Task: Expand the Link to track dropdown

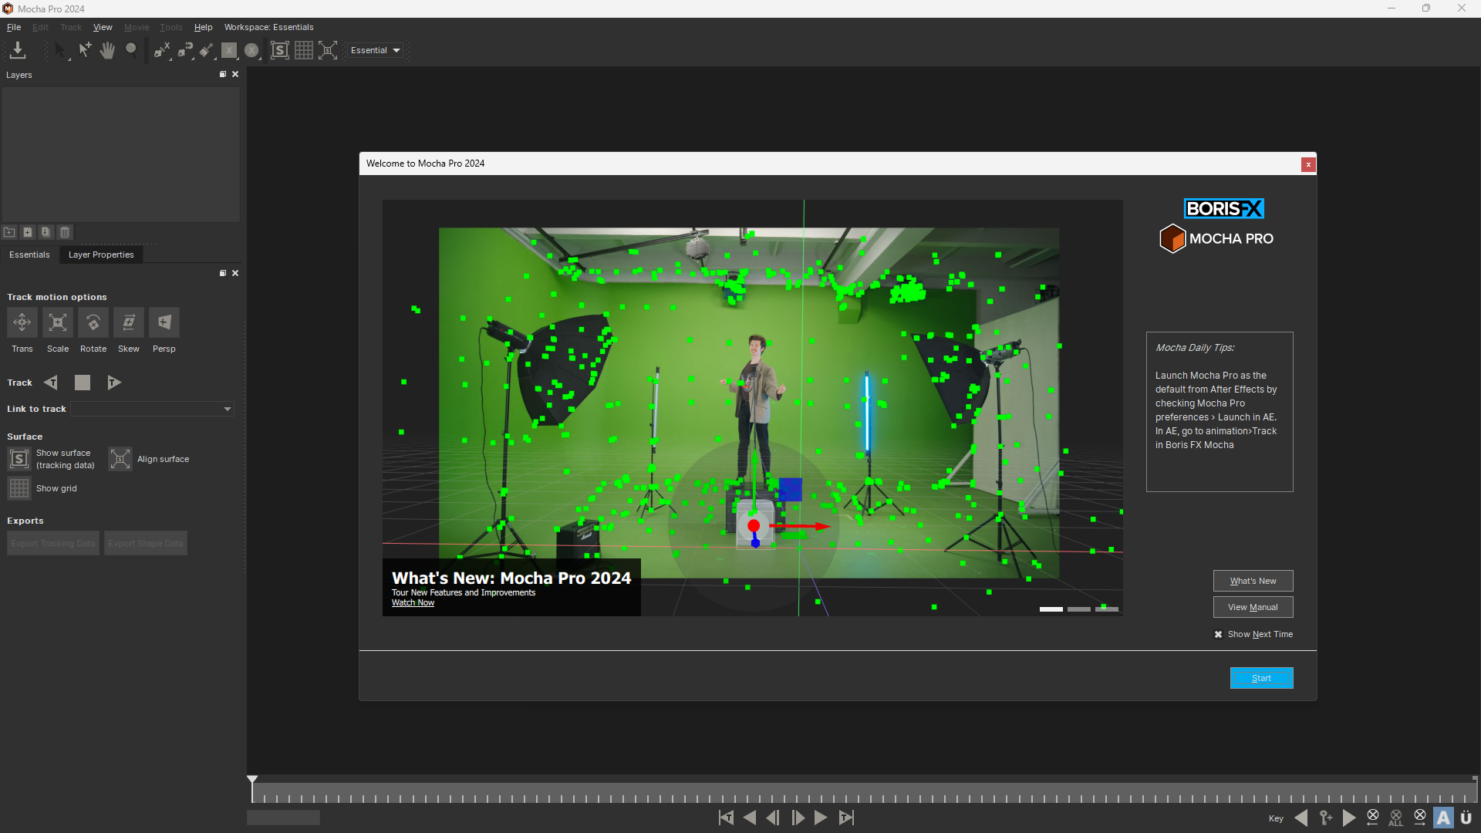Action: [227, 409]
